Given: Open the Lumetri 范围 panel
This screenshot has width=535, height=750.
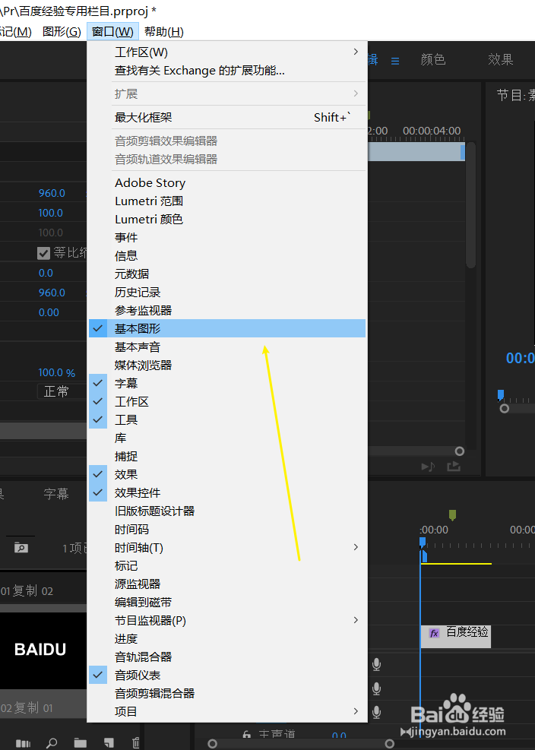Looking at the screenshot, I should [227, 201].
